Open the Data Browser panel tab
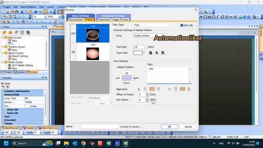263x148 pixels. pyautogui.click(x=10, y=128)
